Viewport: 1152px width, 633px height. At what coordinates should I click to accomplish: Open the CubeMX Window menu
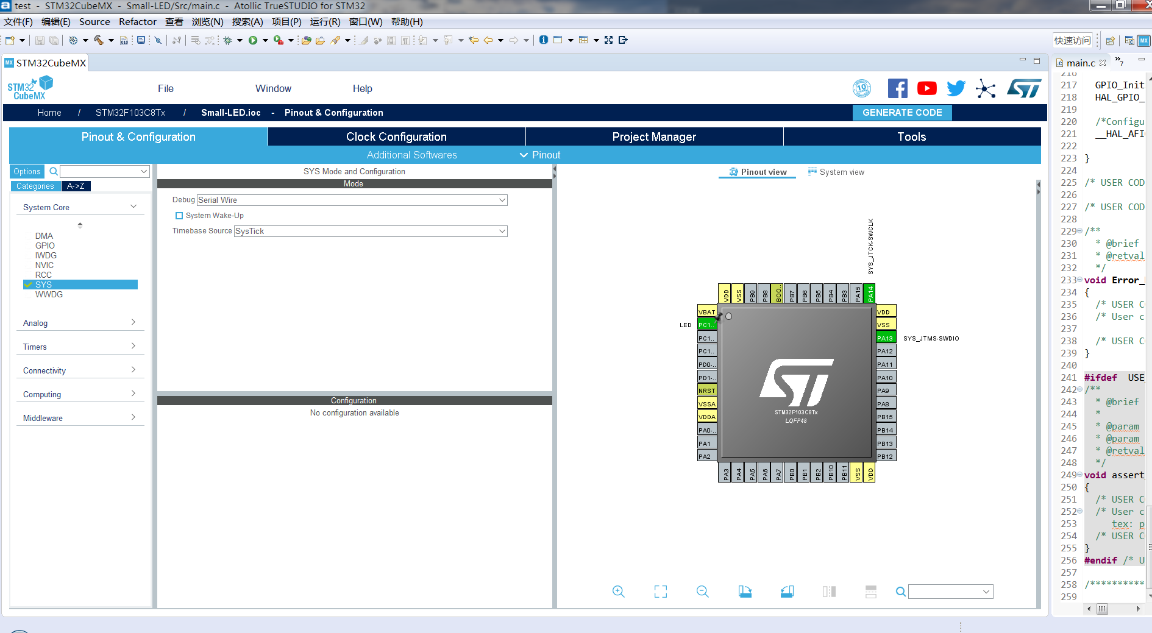[273, 88]
